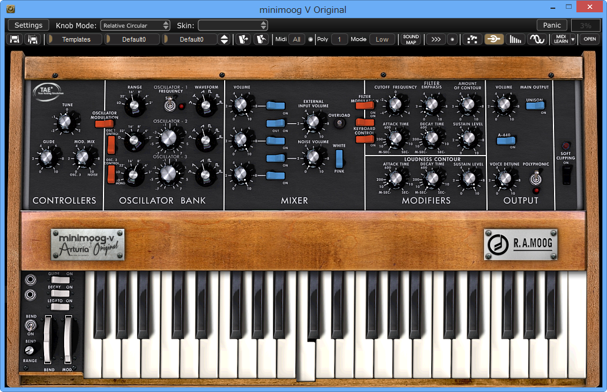
Task: Click the Panic button
Action: tap(552, 25)
